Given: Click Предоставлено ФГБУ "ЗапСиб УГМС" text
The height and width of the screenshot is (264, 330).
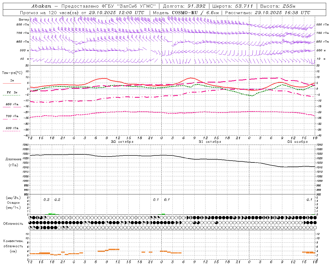Looking at the screenshot, I should 109,6.
